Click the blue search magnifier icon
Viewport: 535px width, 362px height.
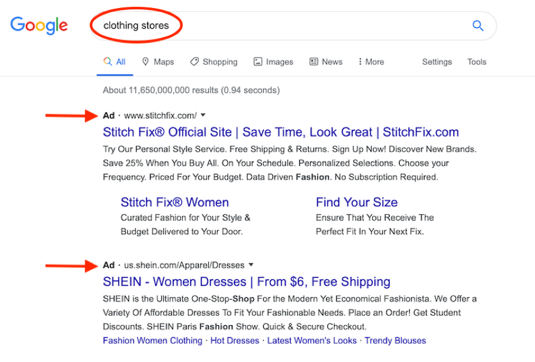(x=478, y=26)
